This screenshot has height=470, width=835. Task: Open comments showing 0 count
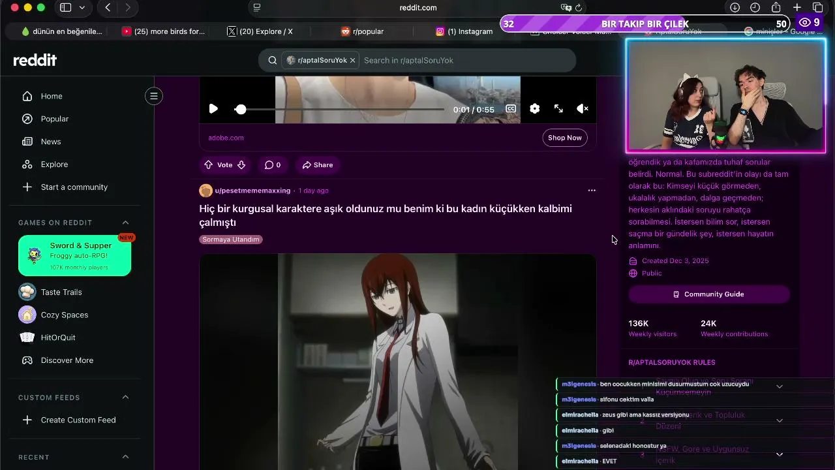point(273,165)
